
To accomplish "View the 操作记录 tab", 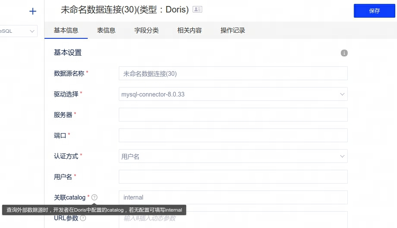I will coord(232,30).
